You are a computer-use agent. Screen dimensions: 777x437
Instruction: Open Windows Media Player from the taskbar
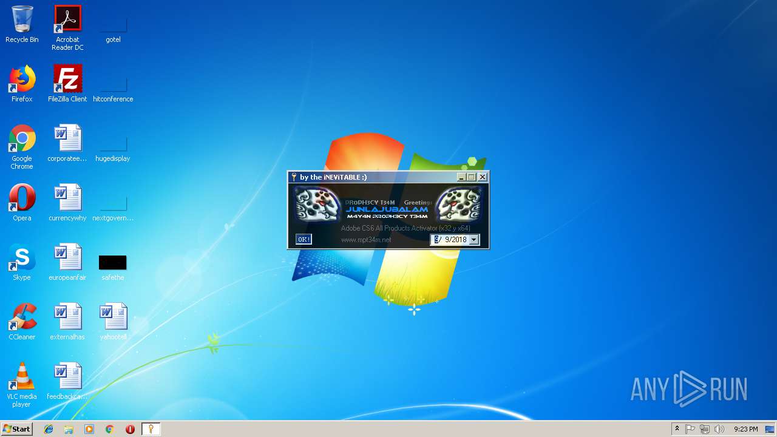(89, 429)
